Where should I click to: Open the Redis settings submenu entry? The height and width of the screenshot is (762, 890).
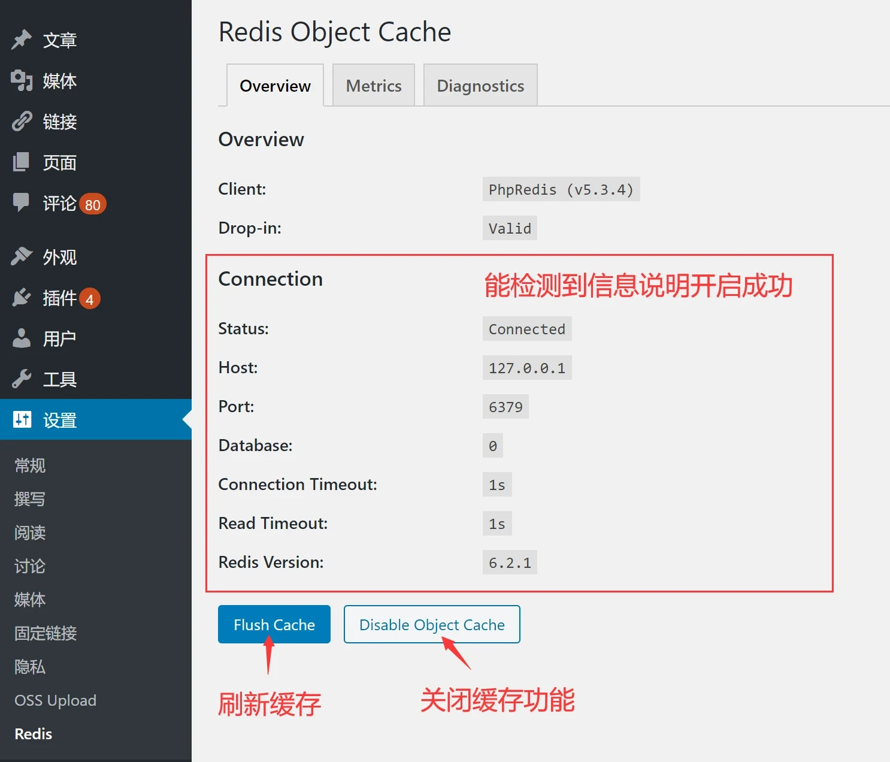[33, 733]
